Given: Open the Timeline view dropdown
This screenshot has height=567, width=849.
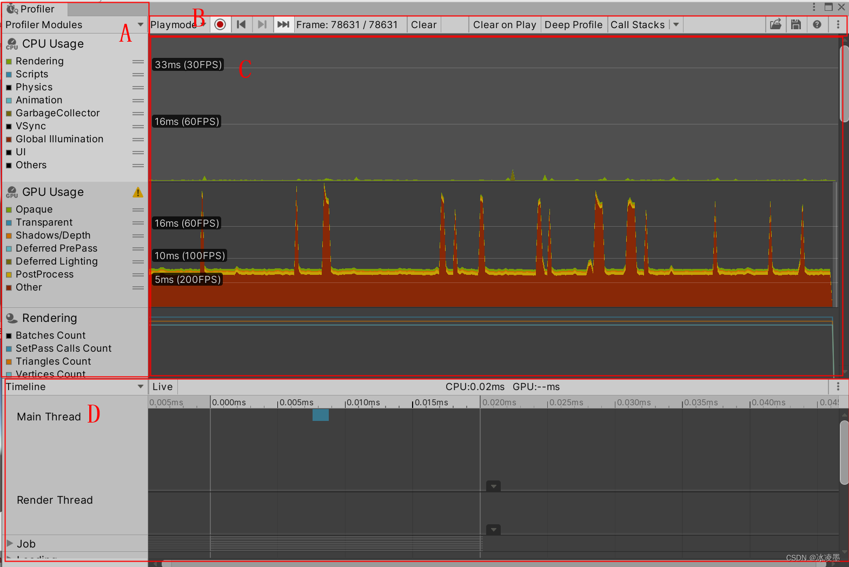Looking at the screenshot, I should [x=75, y=387].
